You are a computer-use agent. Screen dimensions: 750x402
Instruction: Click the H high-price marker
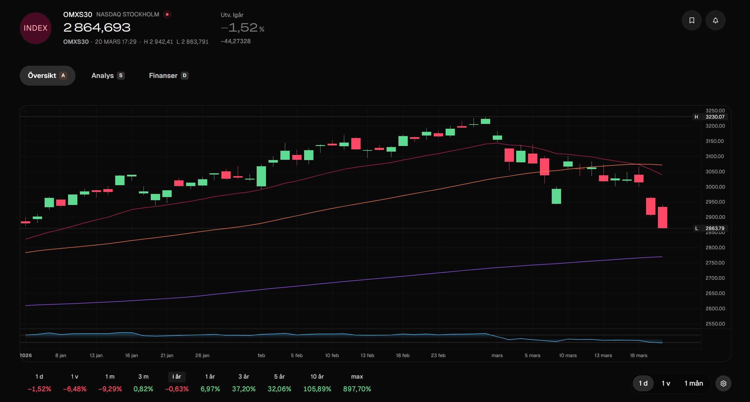tap(696, 117)
